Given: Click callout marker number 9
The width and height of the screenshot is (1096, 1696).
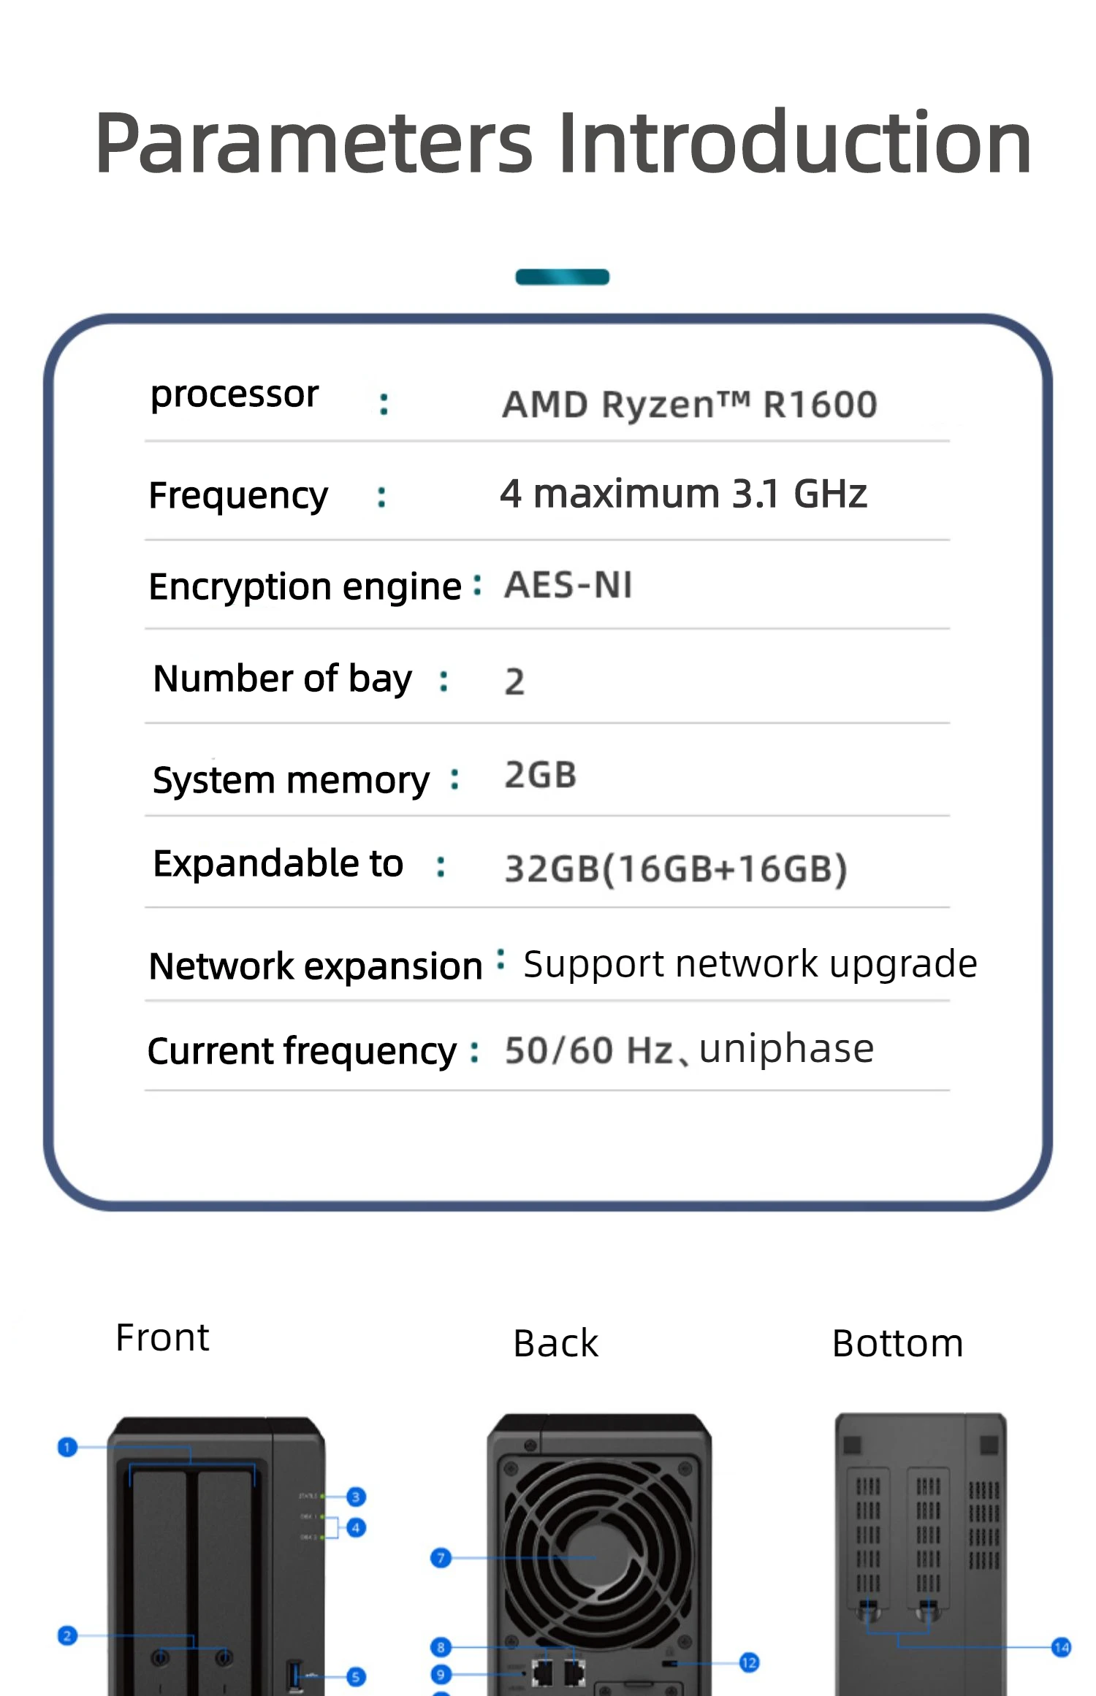Looking at the screenshot, I should [x=441, y=1674].
